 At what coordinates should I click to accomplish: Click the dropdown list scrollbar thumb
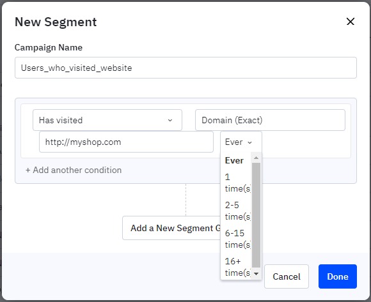click(256, 215)
